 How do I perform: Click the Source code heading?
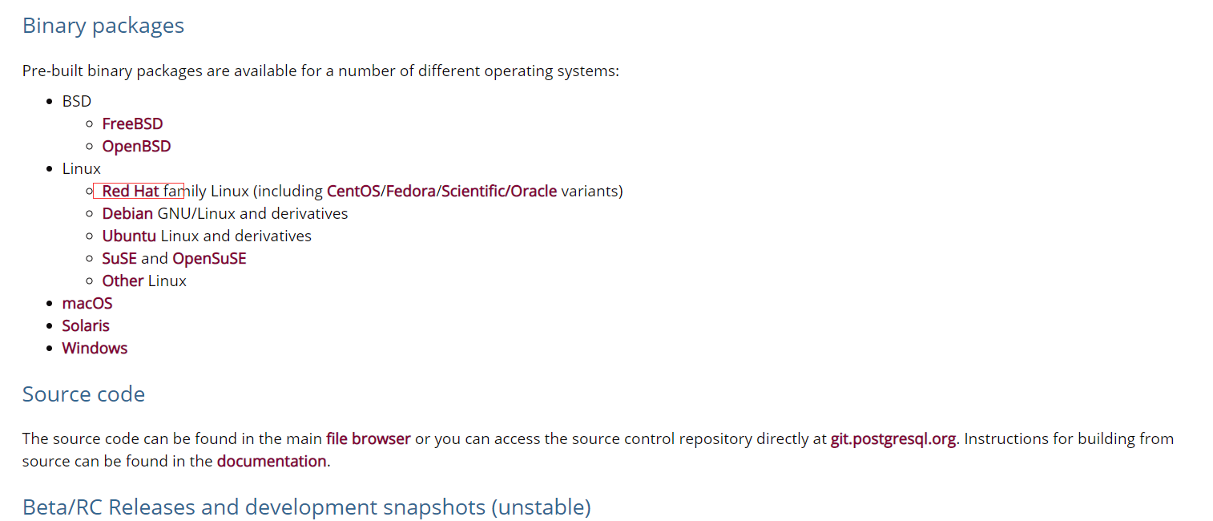[x=83, y=394]
